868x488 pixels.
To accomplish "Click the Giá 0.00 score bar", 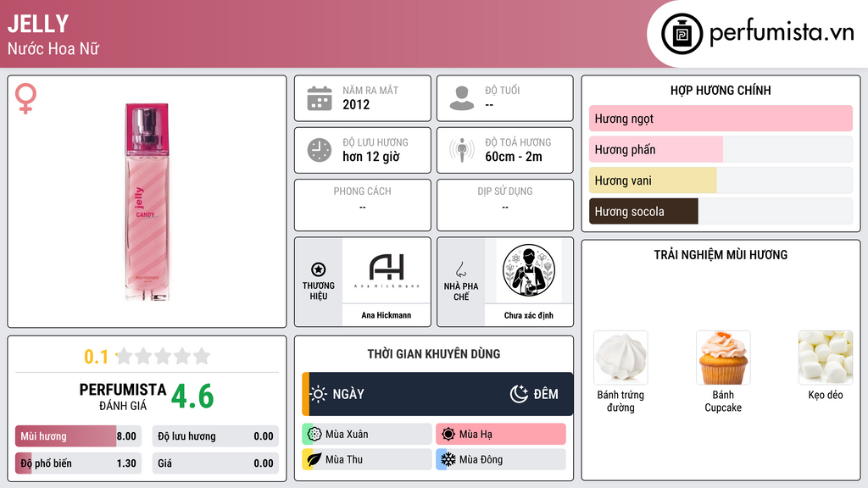I will pos(215,463).
